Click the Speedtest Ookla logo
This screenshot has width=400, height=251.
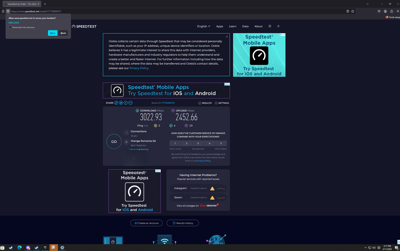[84, 26]
